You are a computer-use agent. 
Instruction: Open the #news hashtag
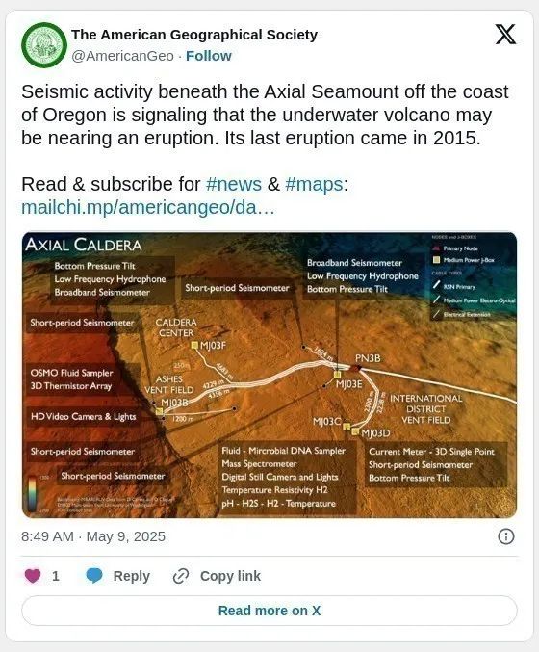[x=234, y=184]
